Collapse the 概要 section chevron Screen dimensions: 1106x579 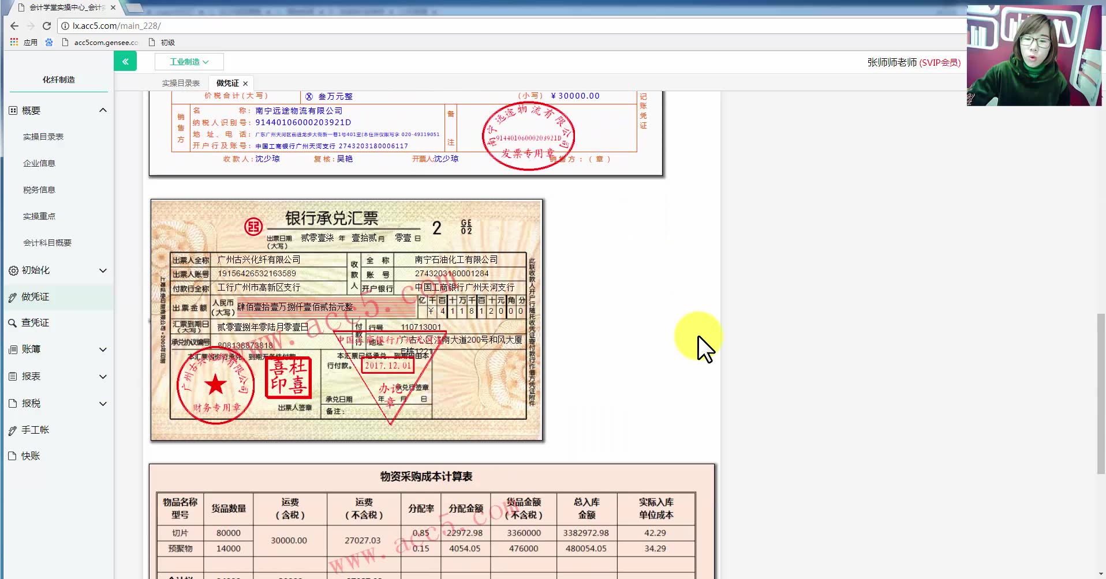[x=103, y=110]
